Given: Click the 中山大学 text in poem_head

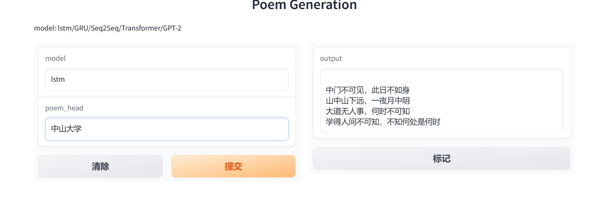Looking at the screenshot, I should [x=66, y=129].
